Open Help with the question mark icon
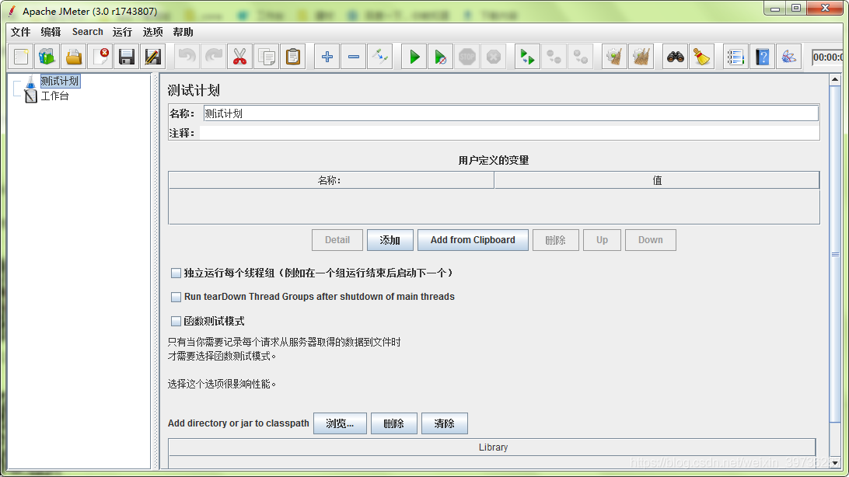Viewport: 849px width, 477px height. [x=762, y=57]
